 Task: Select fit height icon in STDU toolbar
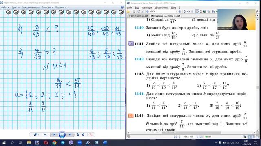pyautogui.click(x=192, y=11)
